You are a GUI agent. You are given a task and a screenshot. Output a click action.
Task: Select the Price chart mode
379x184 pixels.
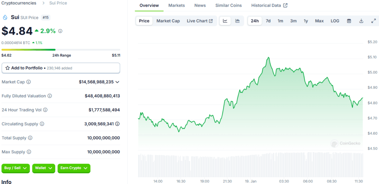(144, 21)
